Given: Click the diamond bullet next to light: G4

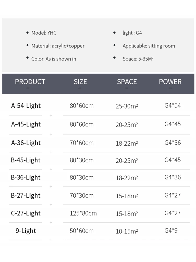Looking at the screenshot, I should pyautogui.click(x=114, y=33).
